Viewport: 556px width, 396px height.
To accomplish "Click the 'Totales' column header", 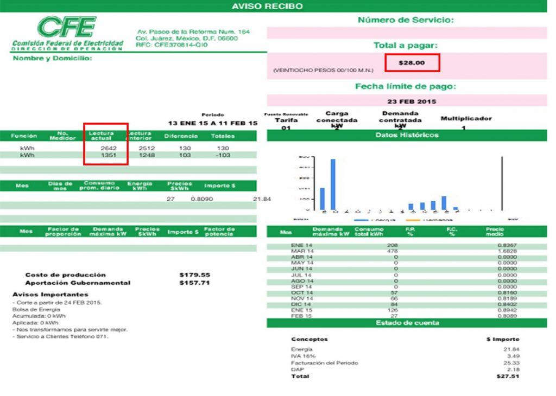I will click(223, 136).
